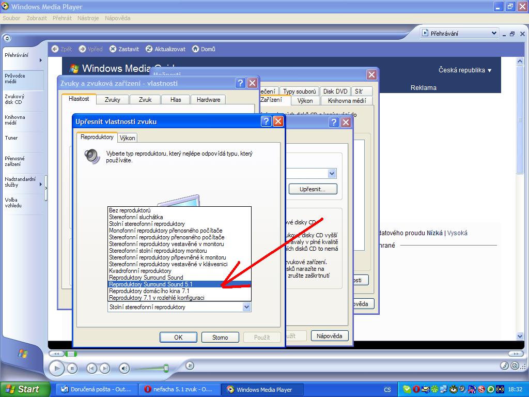The image size is (529, 397).
Task: Click the Nápověda button in the device properties dialog
Action: [x=329, y=336]
